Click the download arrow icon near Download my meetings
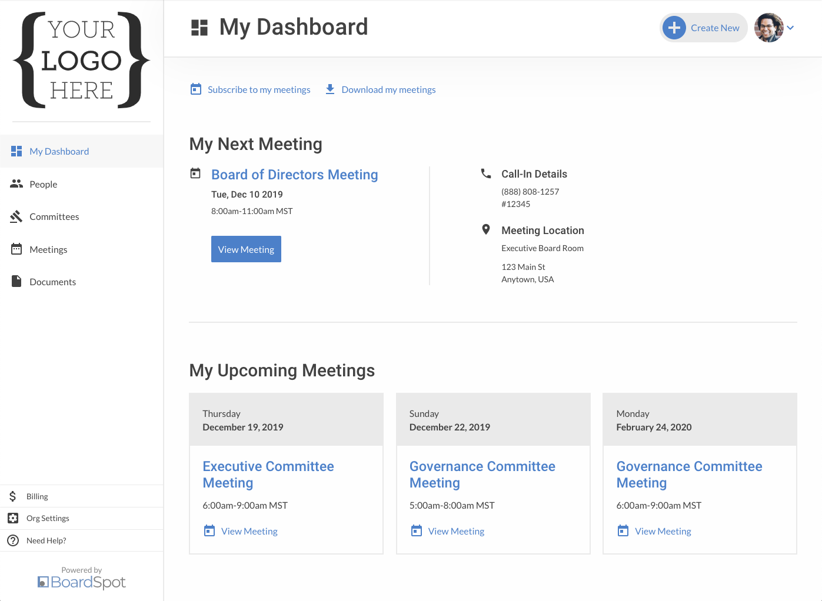The image size is (822, 601). click(x=330, y=88)
